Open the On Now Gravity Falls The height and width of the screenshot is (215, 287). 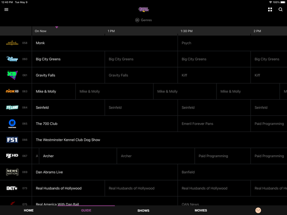(68, 75)
